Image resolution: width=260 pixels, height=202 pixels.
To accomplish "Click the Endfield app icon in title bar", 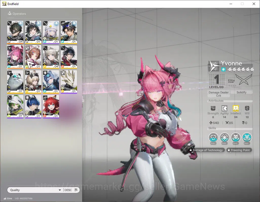I will click(4, 4).
